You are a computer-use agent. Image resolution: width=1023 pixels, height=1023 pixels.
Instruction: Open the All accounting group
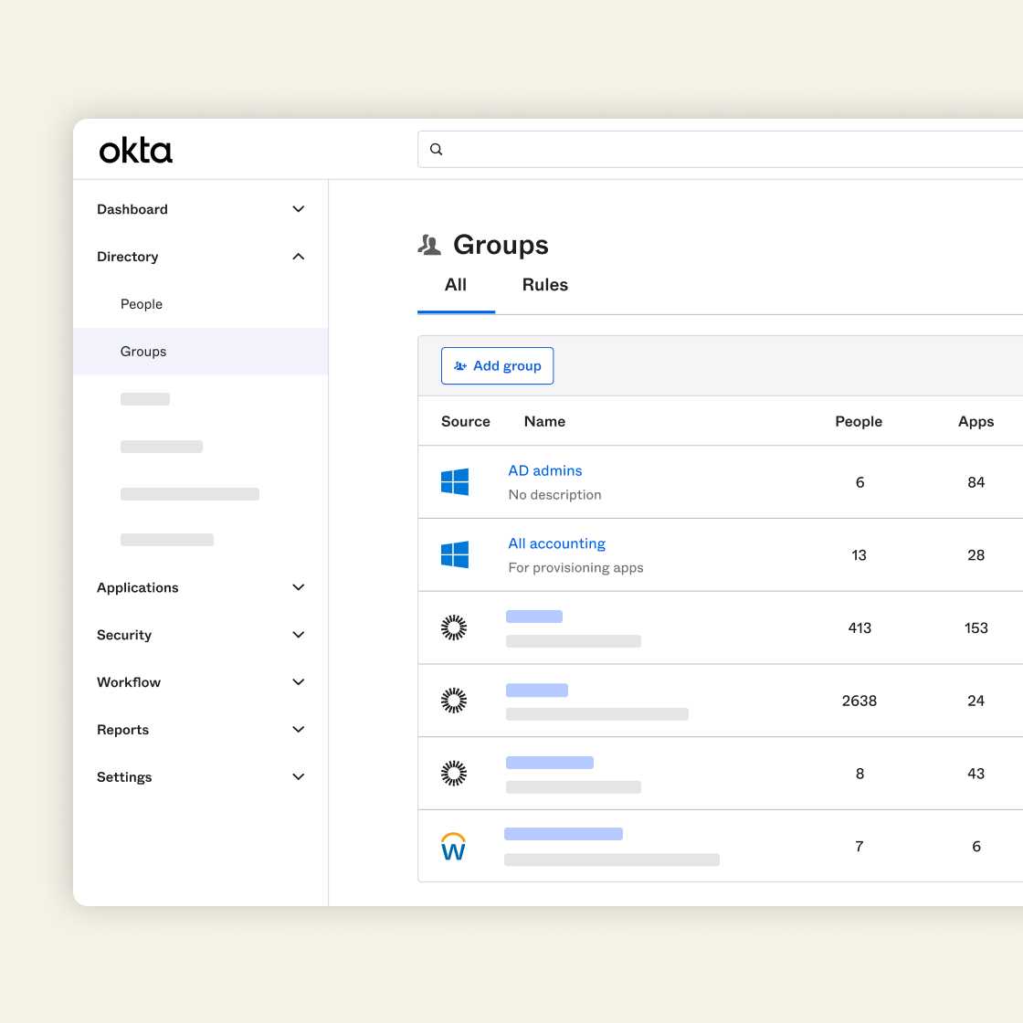point(556,543)
